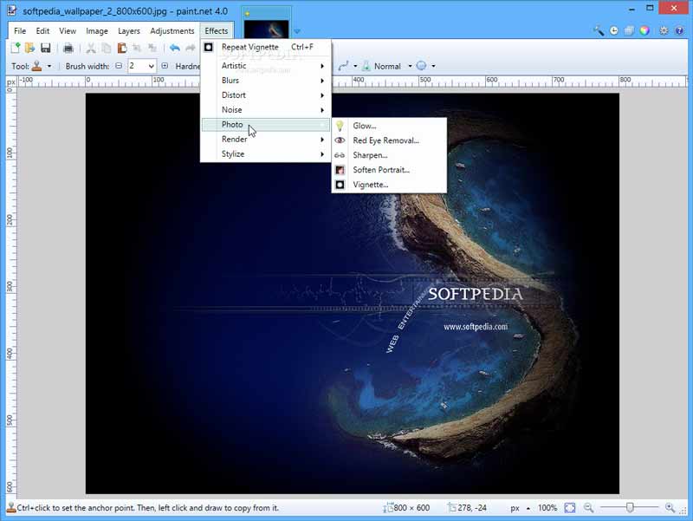Open the Normal blend mode dropdown
This screenshot has width=693, height=521.
click(410, 67)
